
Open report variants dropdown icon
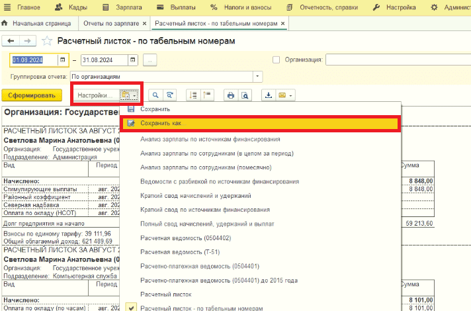(129, 95)
